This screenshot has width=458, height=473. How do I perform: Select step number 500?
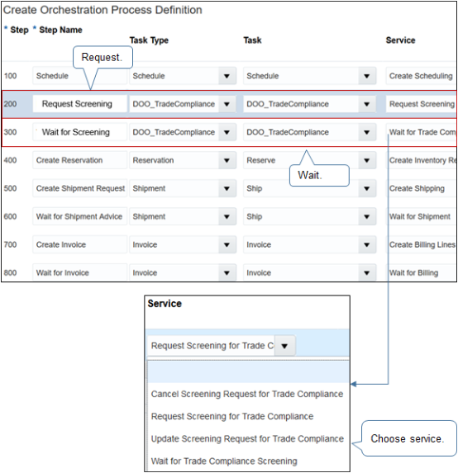click(x=10, y=188)
